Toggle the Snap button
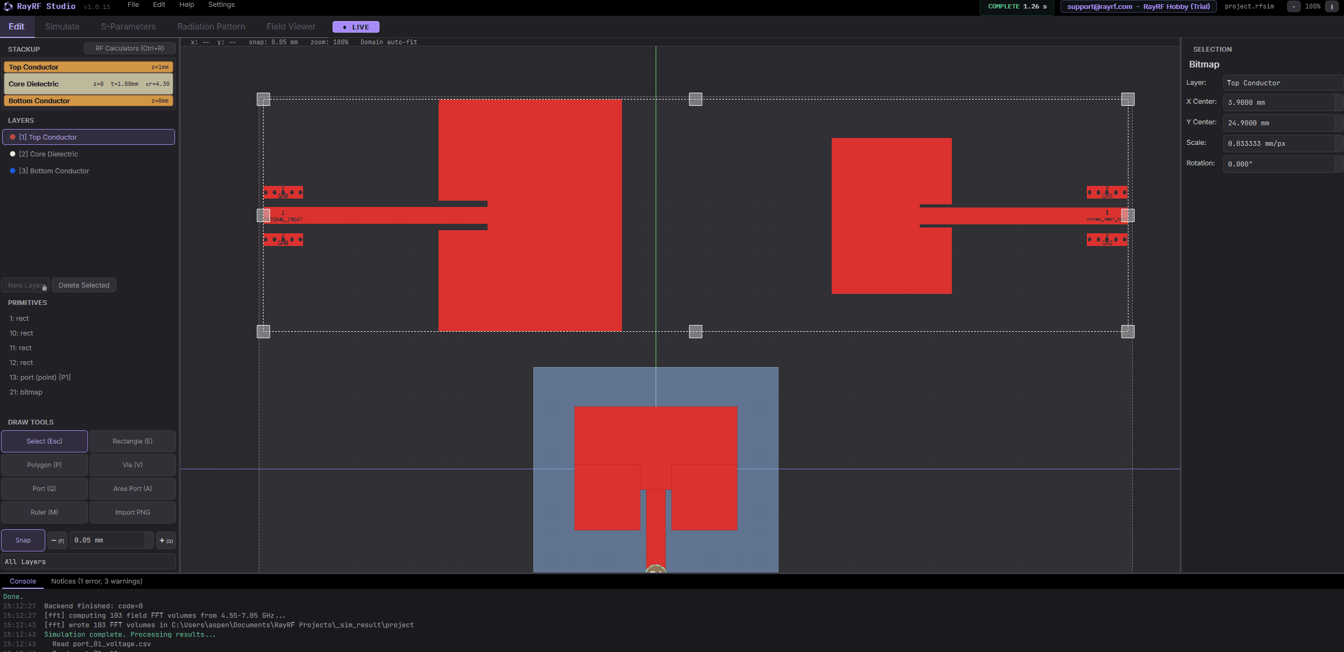1344x652 pixels. (x=23, y=540)
